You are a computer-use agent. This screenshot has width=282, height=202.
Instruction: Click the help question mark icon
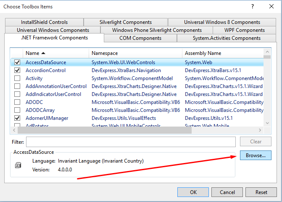252,7
